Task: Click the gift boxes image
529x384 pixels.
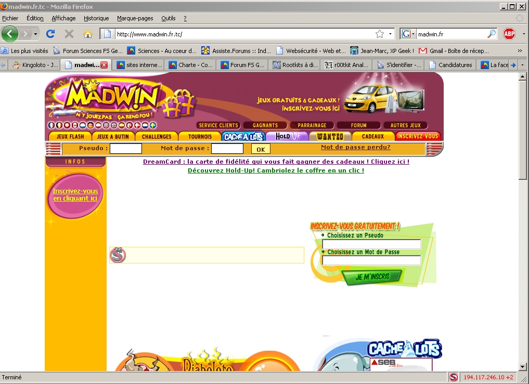Action: 179,104
